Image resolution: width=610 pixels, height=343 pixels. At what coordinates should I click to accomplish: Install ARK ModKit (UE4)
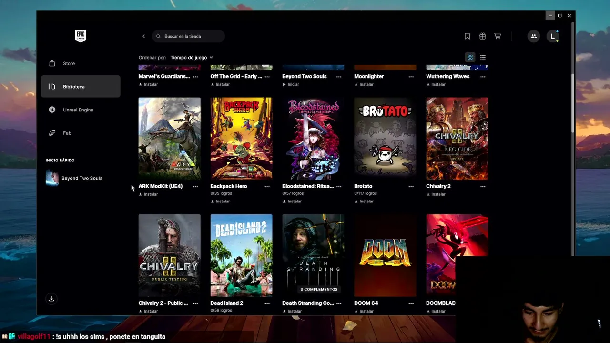point(148,194)
